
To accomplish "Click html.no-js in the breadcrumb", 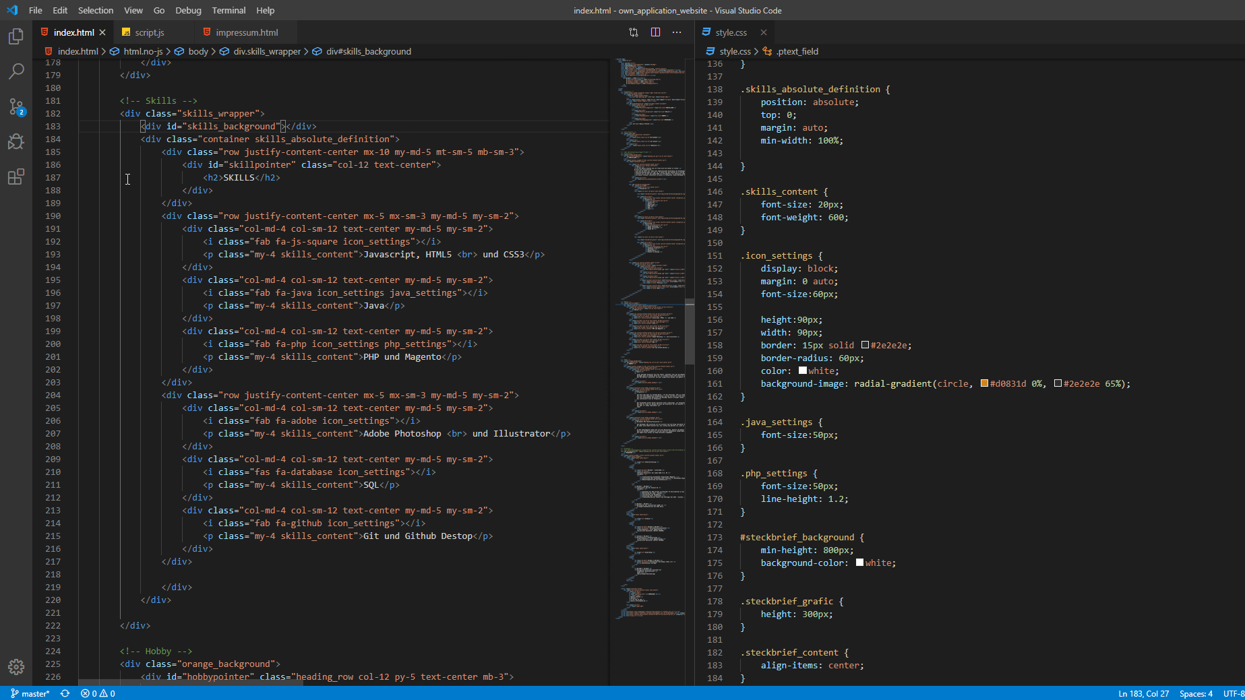I will click(x=143, y=51).
